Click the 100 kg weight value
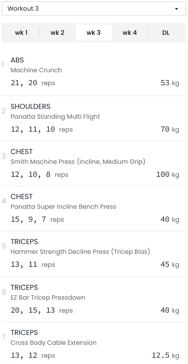Image resolution: width=188 pixels, height=364 pixels. 167,175
